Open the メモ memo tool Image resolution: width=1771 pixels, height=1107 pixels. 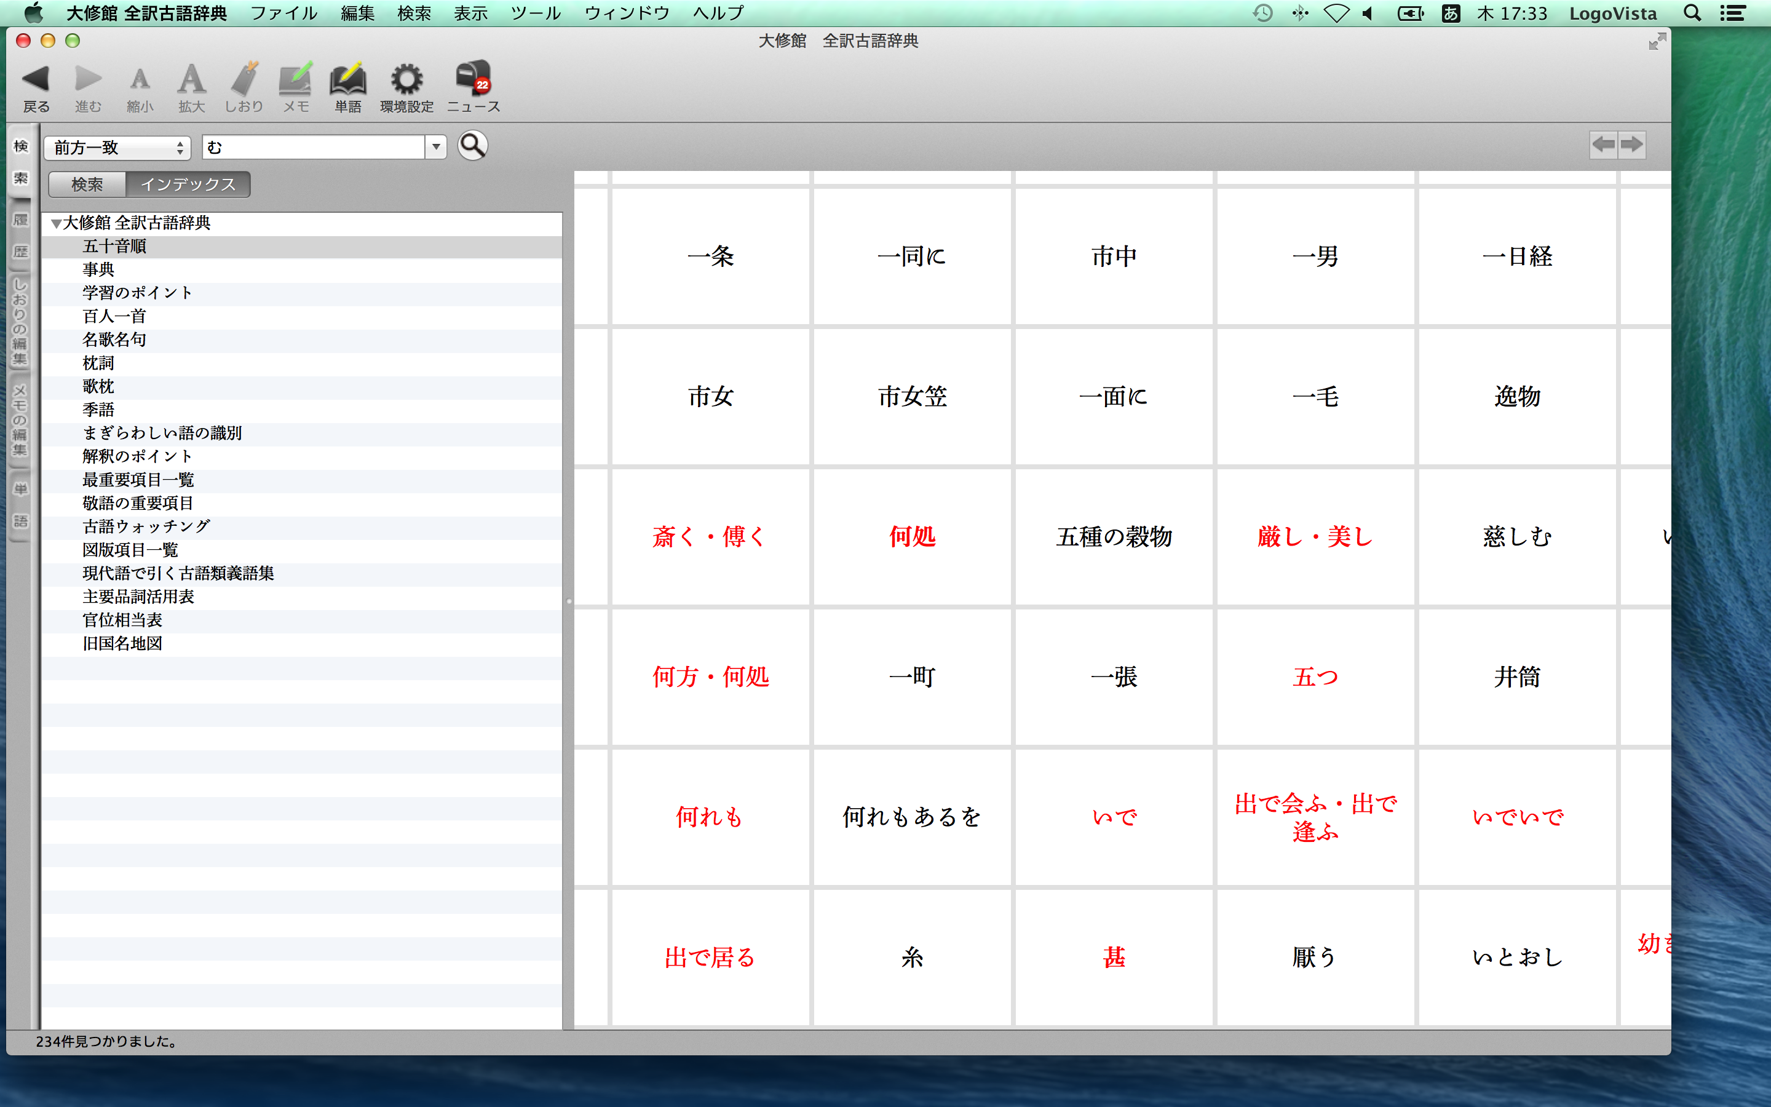click(x=296, y=79)
